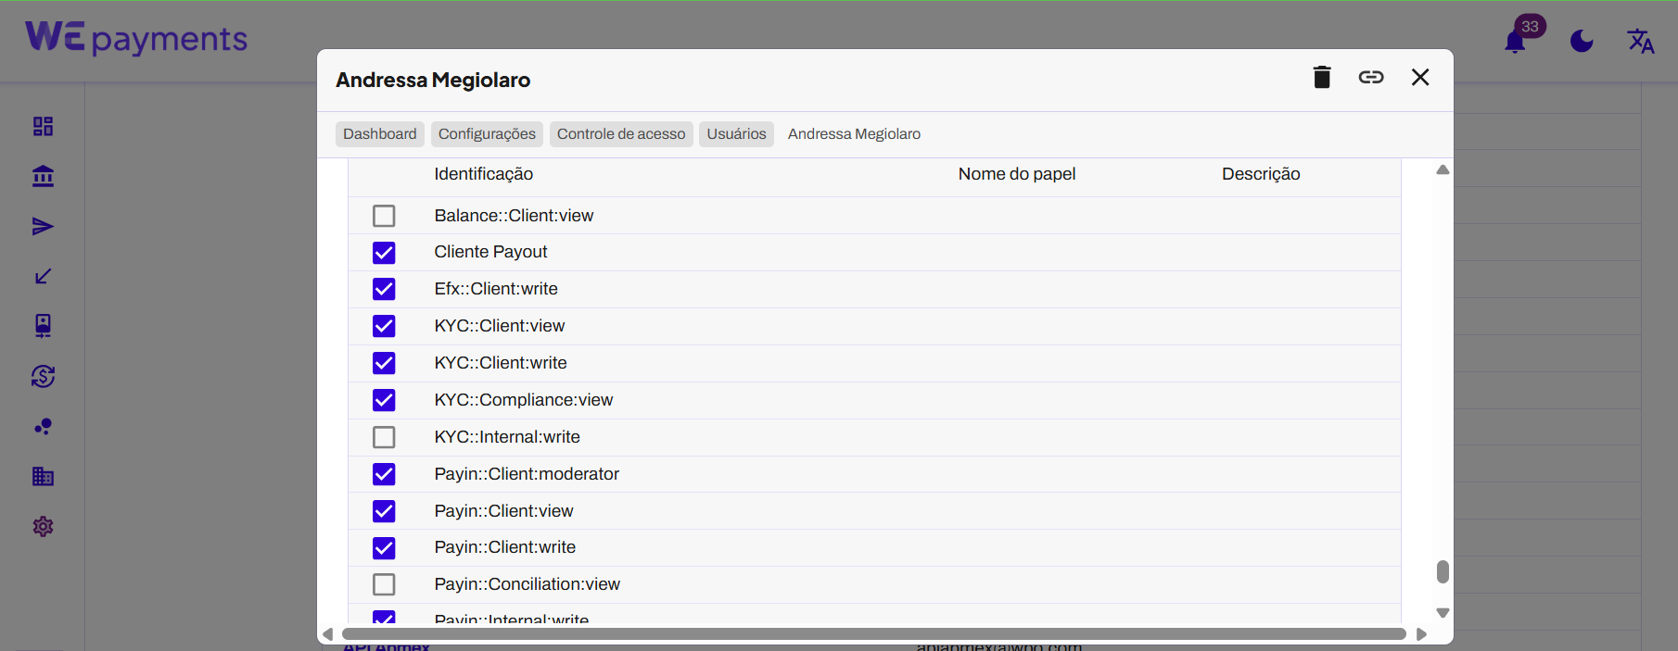Go to Controle de acesso breadcrumb

pos(621,134)
